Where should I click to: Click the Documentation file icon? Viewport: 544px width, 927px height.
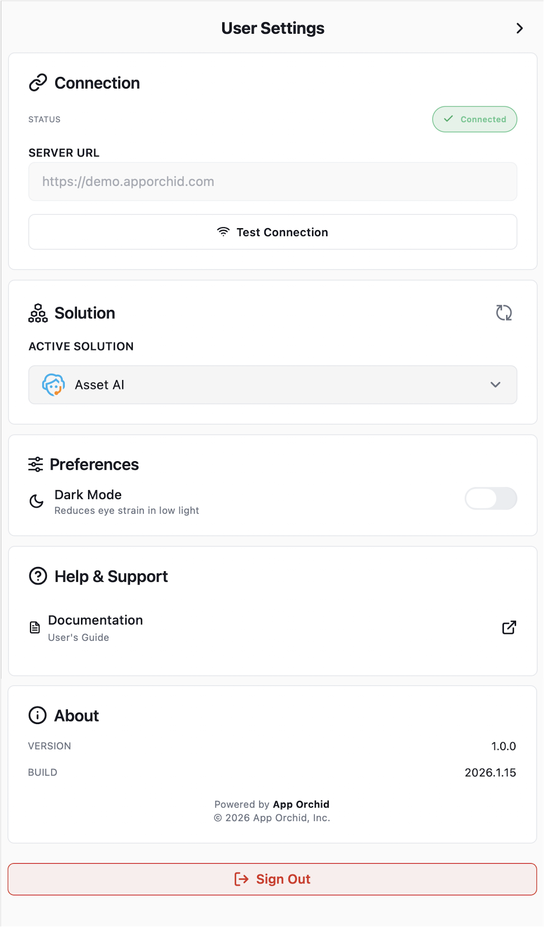tap(35, 627)
